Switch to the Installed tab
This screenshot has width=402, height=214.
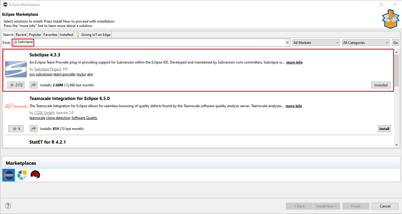point(66,35)
